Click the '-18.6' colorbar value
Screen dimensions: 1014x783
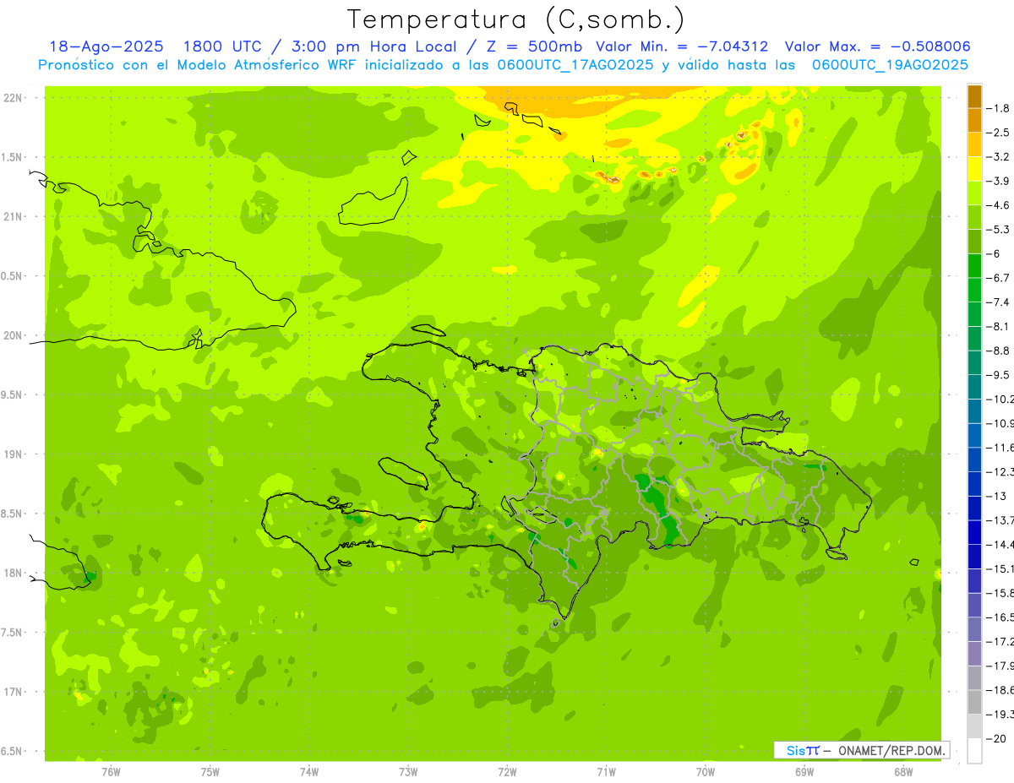coord(1000,690)
